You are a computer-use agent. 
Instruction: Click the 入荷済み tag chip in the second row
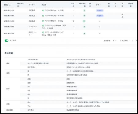pos(100,16)
